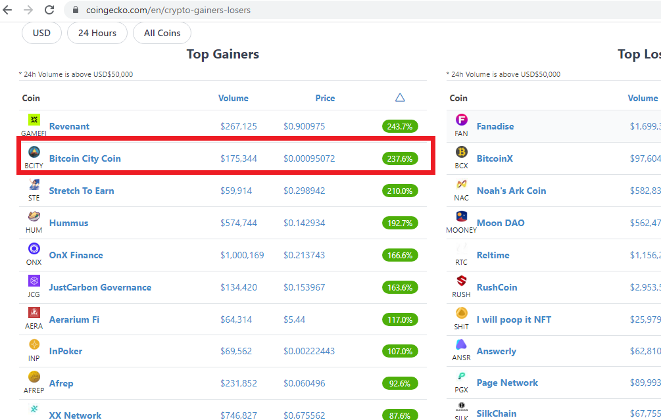Click the BitcoinX BCX logo
The width and height of the screenshot is (661, 420).
tap(462, 152)
